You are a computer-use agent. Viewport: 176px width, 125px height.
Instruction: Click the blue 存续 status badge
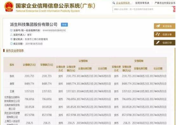point(64,25)
